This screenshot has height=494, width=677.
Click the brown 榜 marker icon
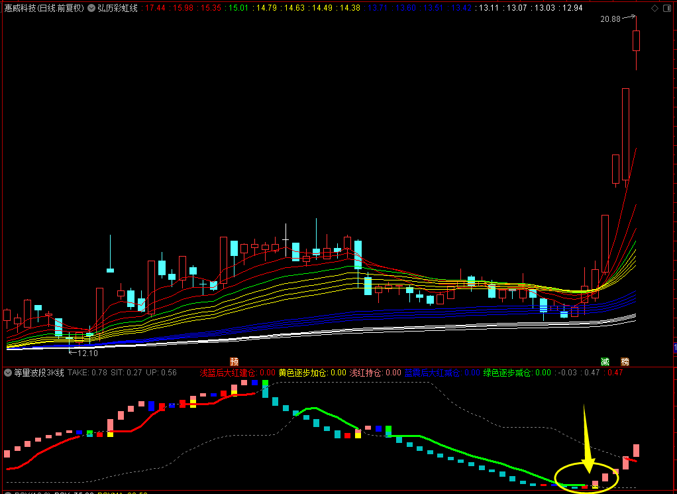(x=625, y=362)
